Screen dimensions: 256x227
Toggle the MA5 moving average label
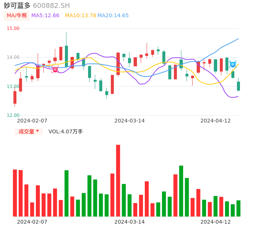click(45, 16)
